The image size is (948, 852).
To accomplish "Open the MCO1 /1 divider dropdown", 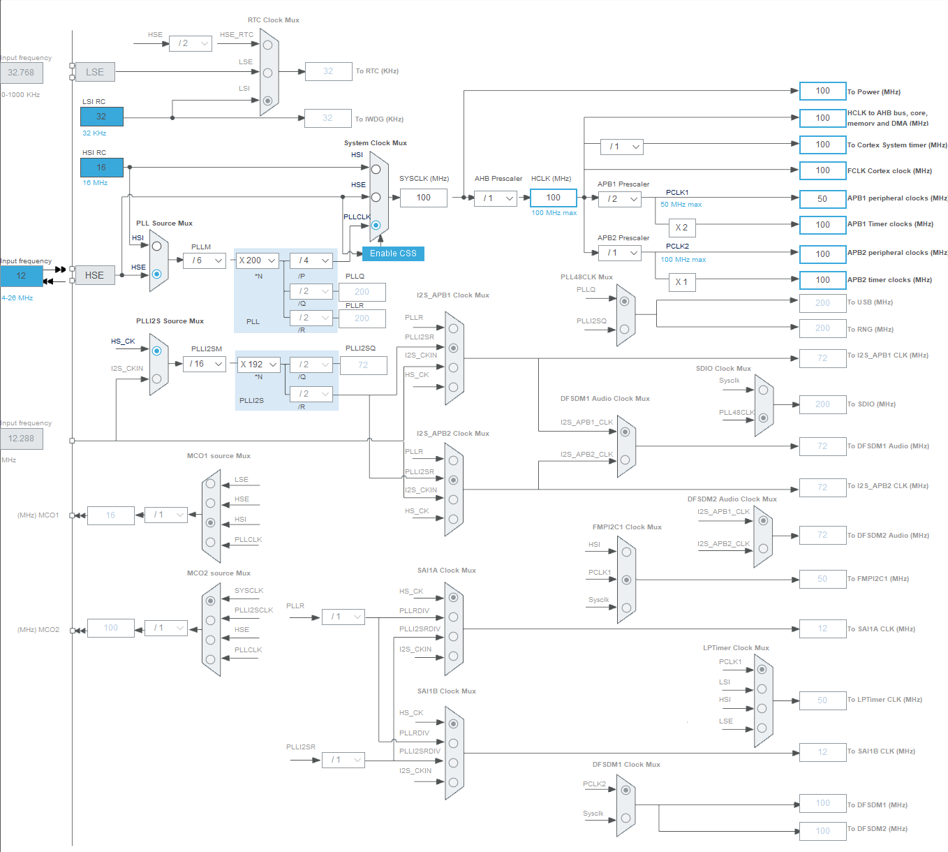I will (166, 515).
